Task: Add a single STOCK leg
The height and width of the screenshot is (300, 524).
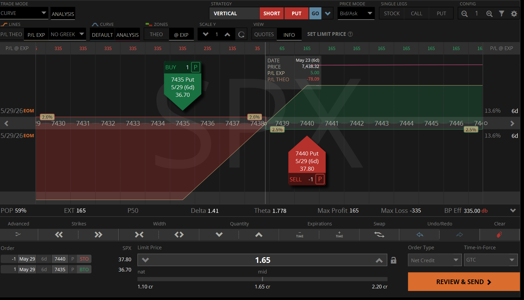Action: pyautogui.click(x=392, y=14)
